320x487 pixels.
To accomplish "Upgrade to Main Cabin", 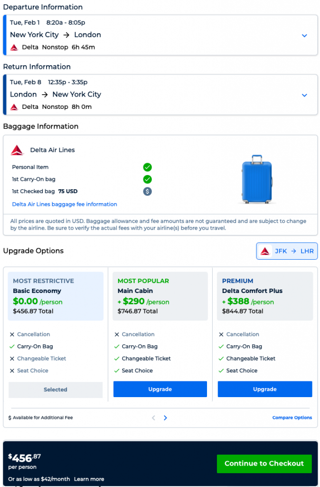I will 160,389.
